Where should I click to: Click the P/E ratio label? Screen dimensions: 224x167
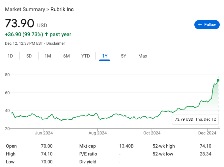(x=88, y=154)
